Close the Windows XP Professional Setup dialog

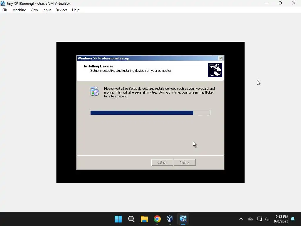pos(220,58)
